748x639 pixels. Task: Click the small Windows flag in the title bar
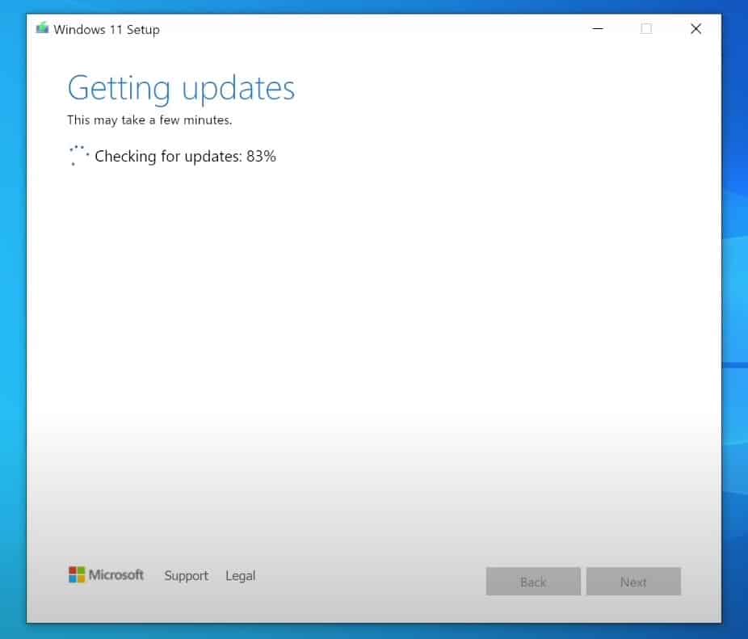42,27
